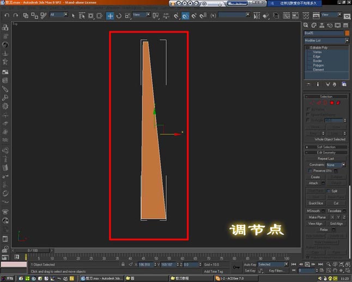This screenshot has width=352, height=282.
Task: Click Go to Start playback button
Action: [293, 264]
